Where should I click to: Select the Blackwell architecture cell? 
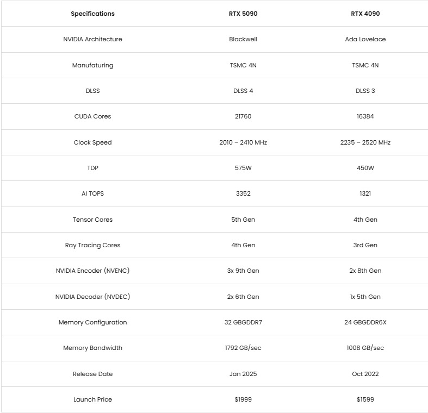click(x=243, y=39)
